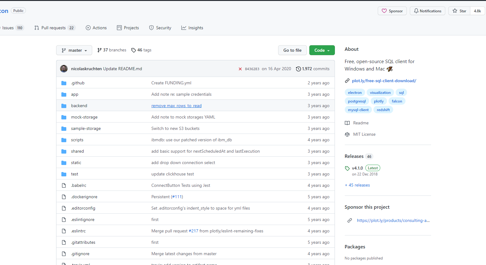Screen dimensions: 486x265
Task: Star the repository
Action: 459,11
